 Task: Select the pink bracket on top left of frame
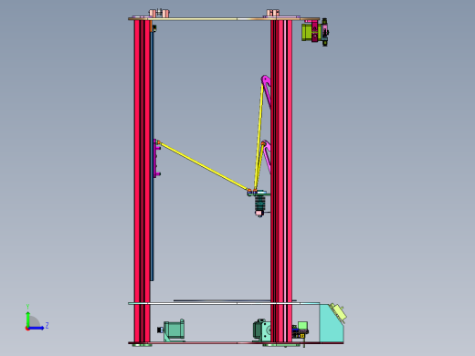coord(159,13)
